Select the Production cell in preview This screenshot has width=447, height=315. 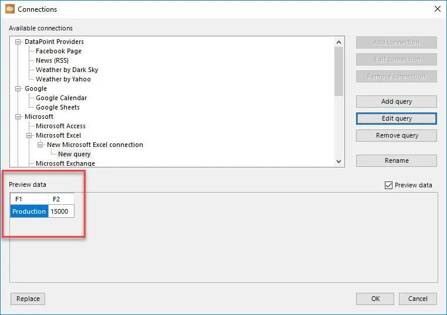(29, 211)
